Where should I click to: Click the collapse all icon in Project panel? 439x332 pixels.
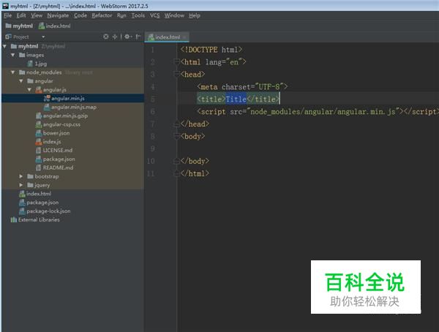pyautogui.click(x=115, y=37)
